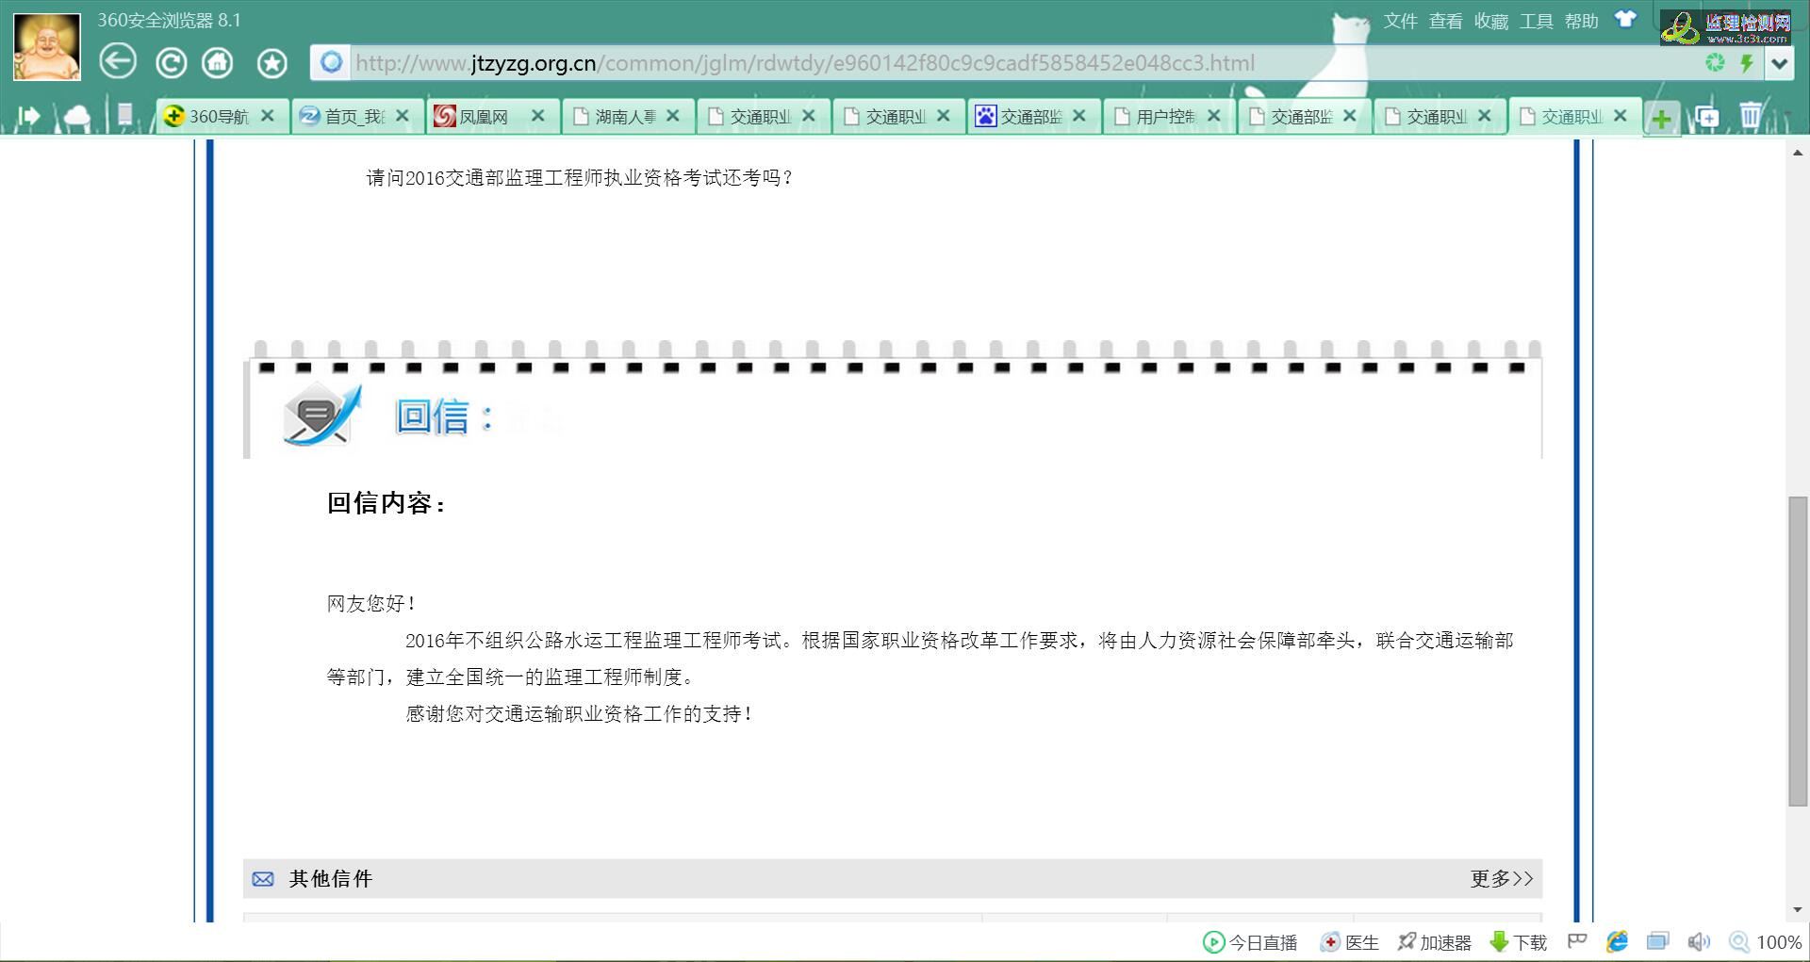
Task: Switch to the 凤凰网 tab
Action: tap(483, 116)
